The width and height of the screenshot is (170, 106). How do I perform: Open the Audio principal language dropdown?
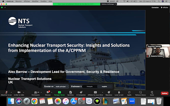click(61, 87)
